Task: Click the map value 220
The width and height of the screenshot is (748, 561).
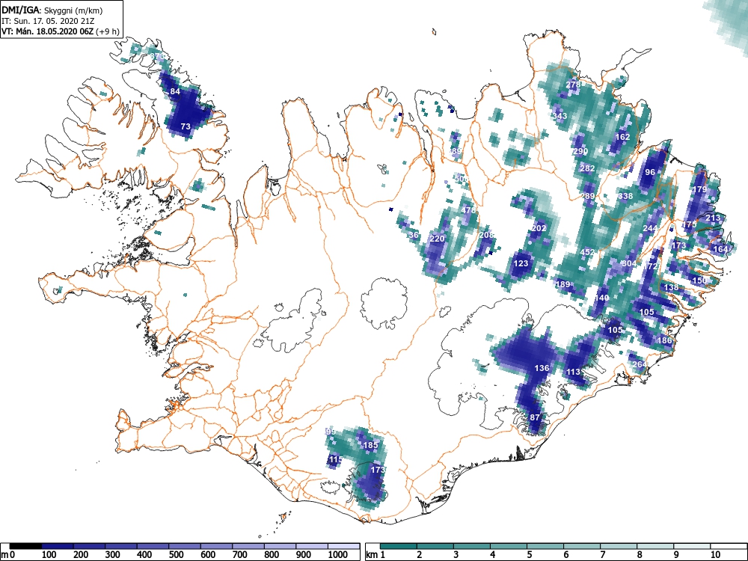Action: click(x=437, y=239)
